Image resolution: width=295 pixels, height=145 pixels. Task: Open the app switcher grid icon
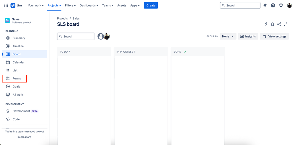[x=6, y=5]
